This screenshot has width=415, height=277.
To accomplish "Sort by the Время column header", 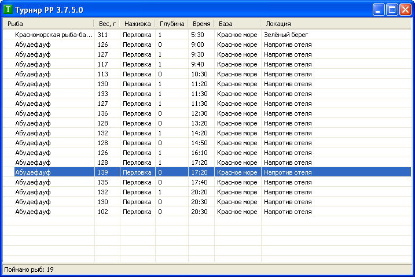I will tap(201, 24).
